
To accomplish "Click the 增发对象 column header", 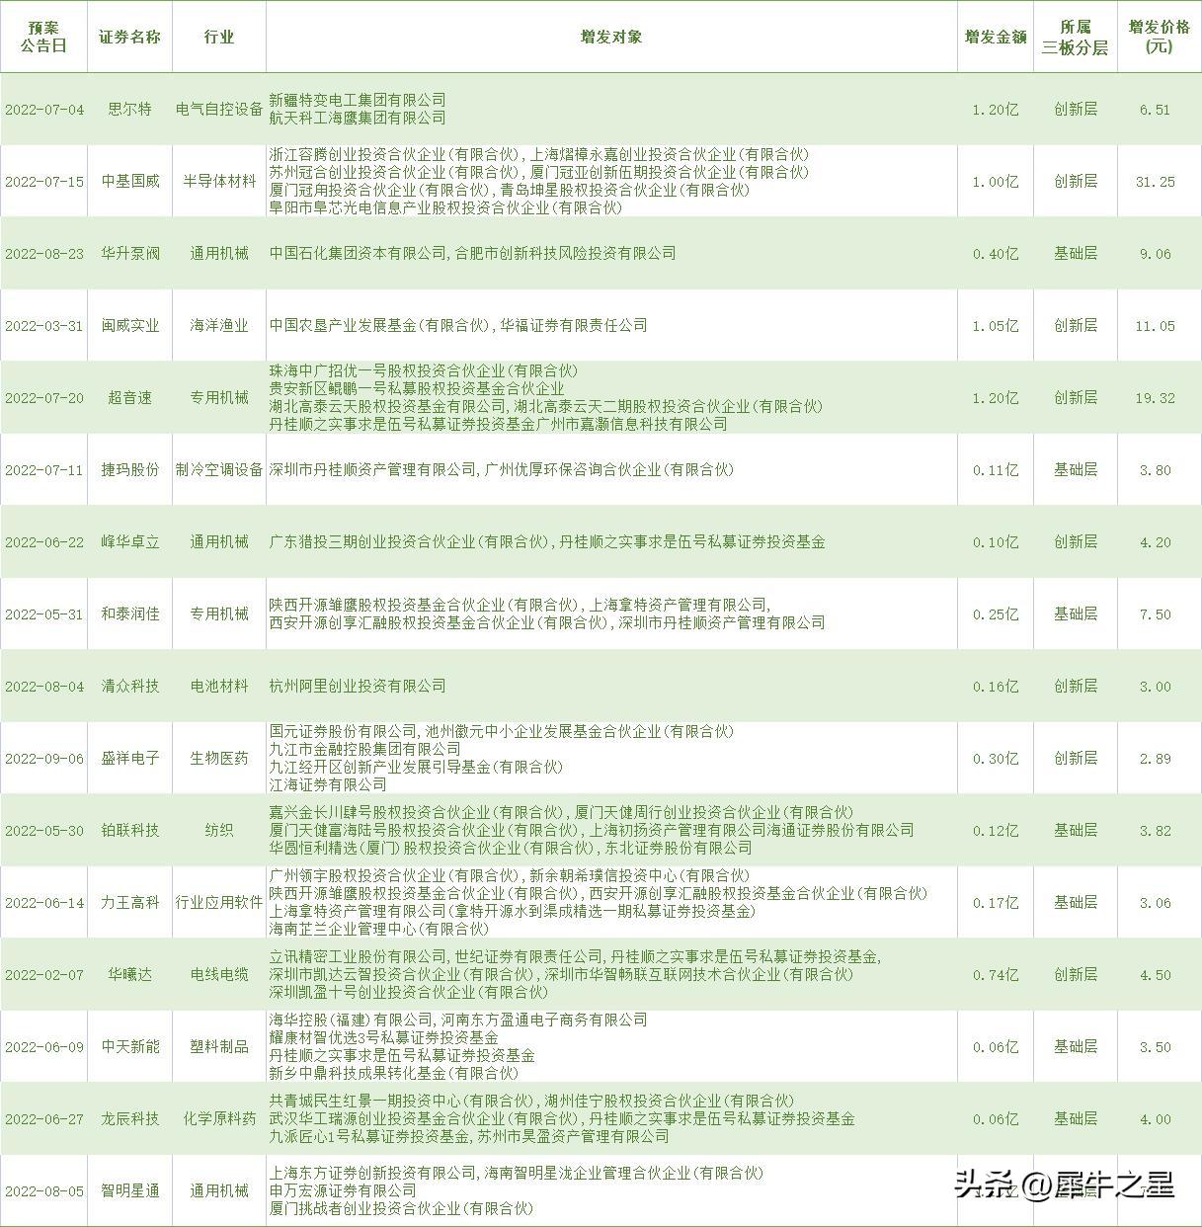I will click(609, 36).
